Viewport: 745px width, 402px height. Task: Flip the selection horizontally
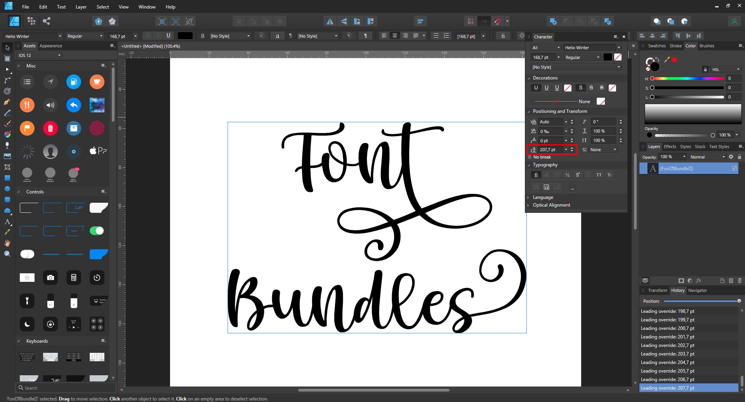[330, 21]
